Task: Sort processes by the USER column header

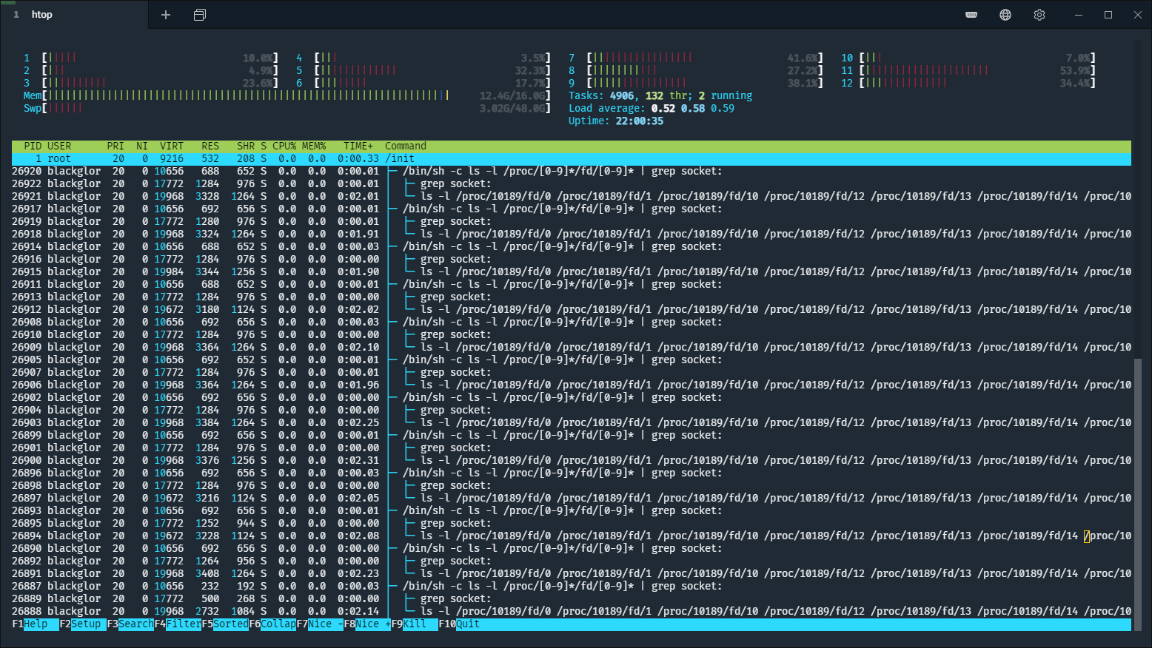Action: (x=59, y=146)
